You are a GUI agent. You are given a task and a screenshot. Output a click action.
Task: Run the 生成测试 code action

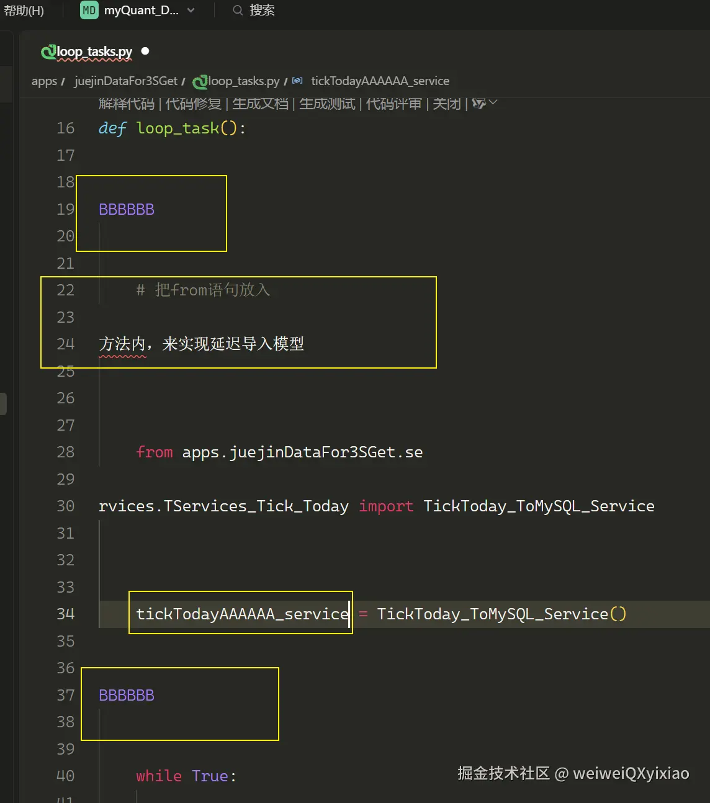click(x=328, y=104)
